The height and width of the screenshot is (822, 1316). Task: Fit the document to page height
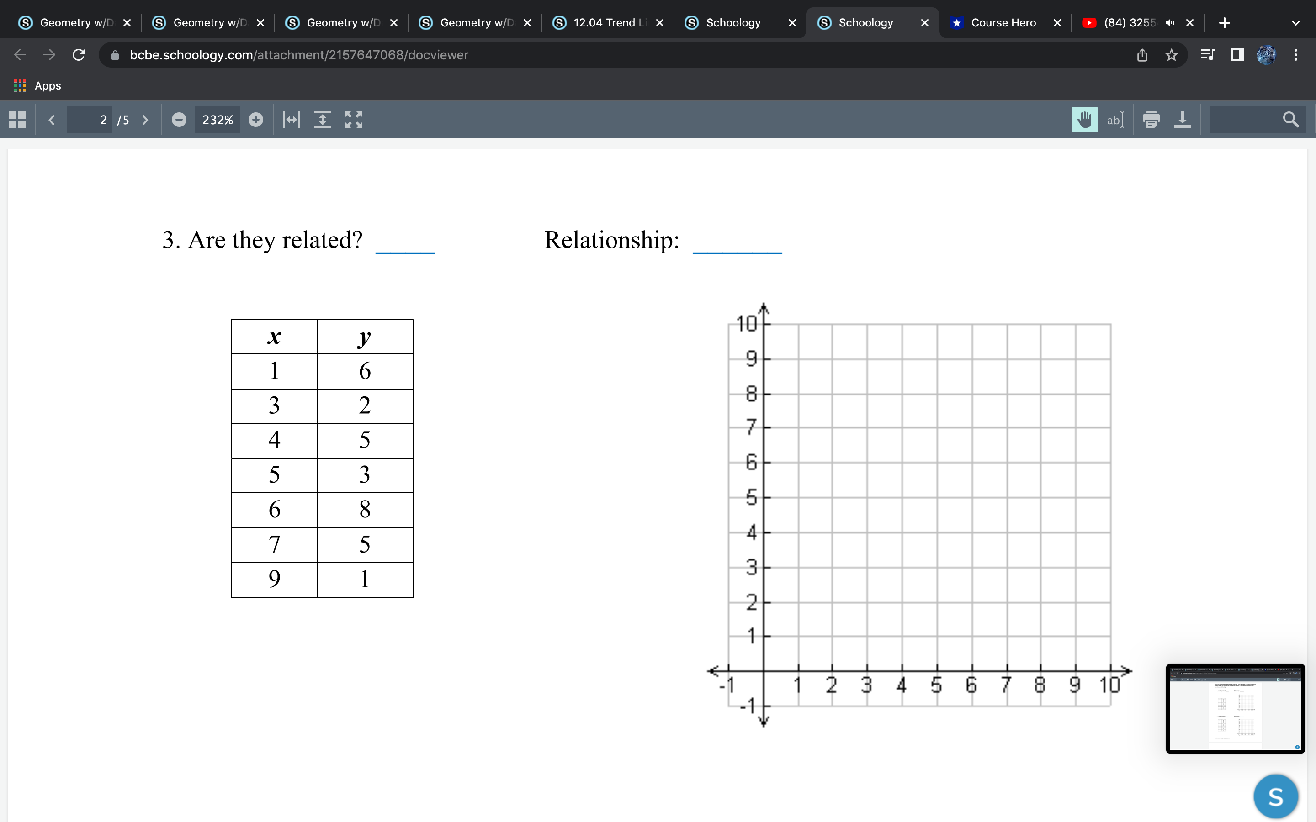tap(323, 120)
